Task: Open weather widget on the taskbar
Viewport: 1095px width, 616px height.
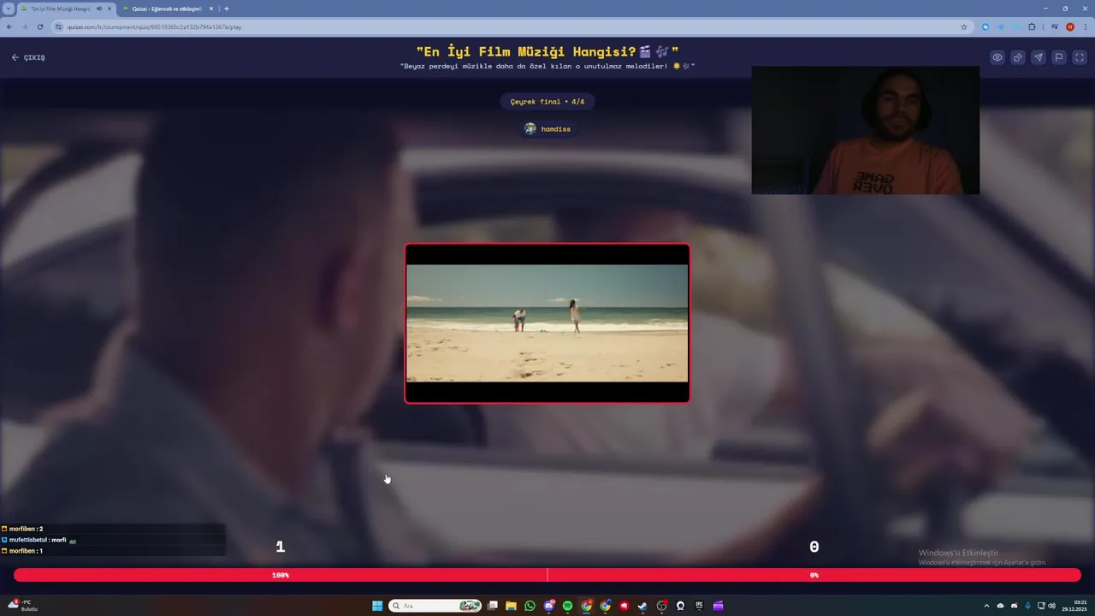Action: [x=22, y=606]
